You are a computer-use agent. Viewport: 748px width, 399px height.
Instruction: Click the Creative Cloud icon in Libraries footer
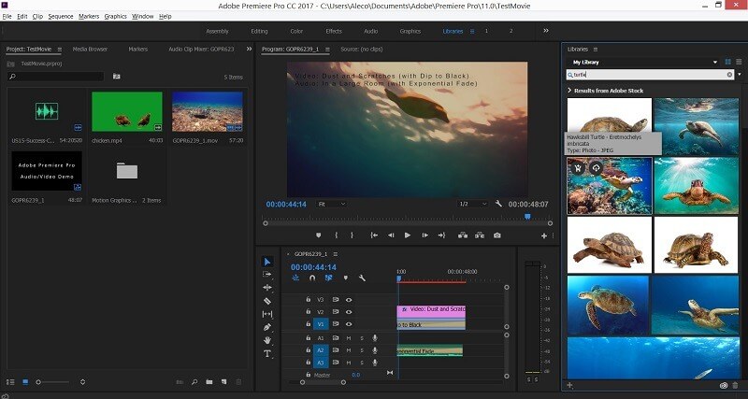pyautogui.click(x=723, y=386)
